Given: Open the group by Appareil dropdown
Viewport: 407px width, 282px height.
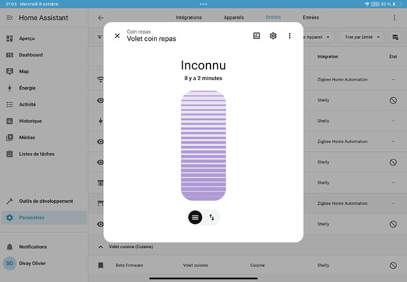Looking at the screenshot, I should (x=318, y=37).
